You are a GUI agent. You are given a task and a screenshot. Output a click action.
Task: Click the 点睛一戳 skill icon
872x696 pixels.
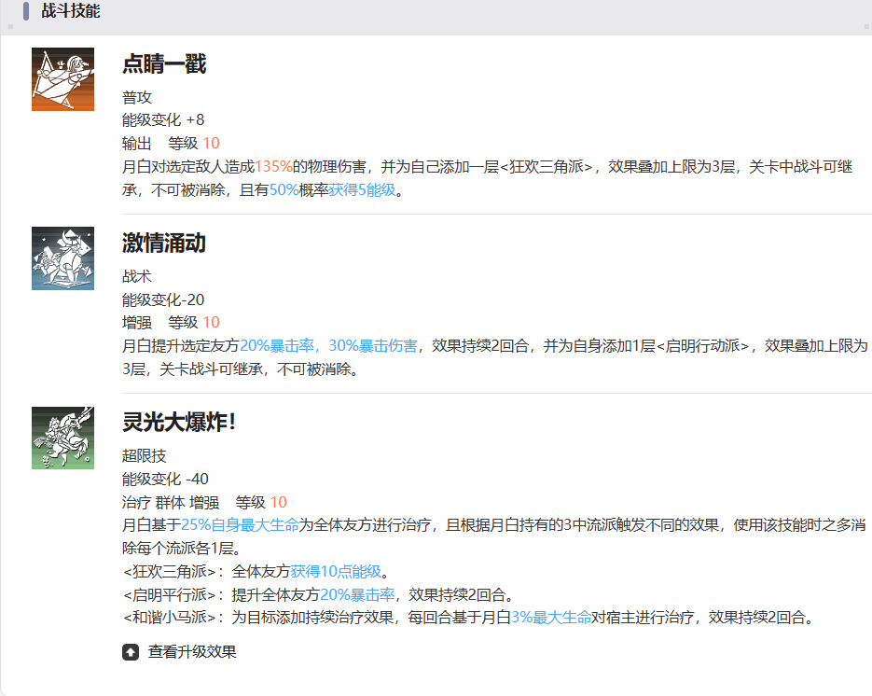click(x=62, y=80)
